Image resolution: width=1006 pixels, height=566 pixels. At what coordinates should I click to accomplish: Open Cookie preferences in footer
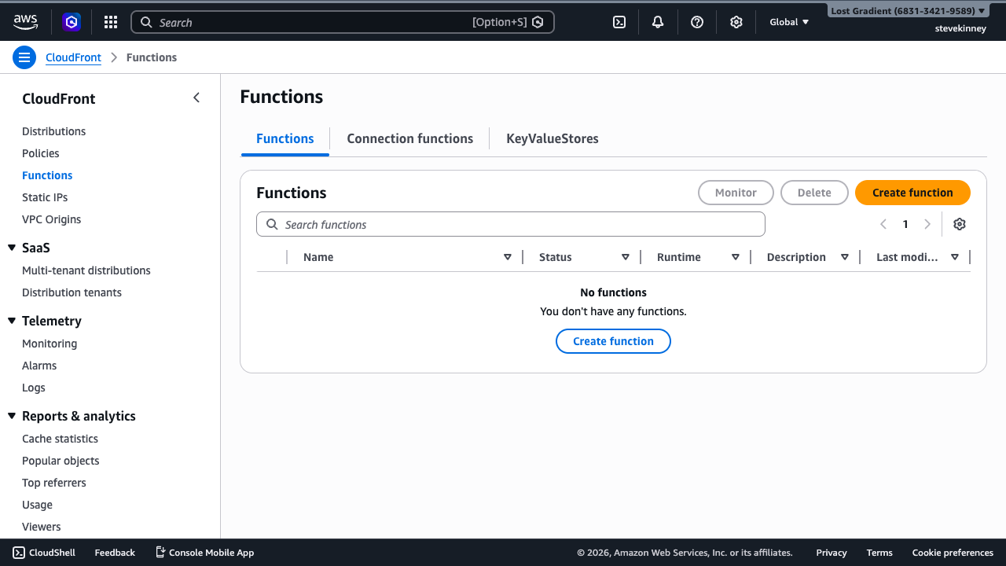[x=953, y=553]
